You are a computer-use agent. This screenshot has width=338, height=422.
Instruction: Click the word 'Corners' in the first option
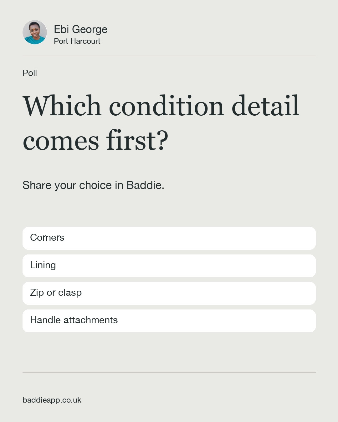tap(47, 238)
